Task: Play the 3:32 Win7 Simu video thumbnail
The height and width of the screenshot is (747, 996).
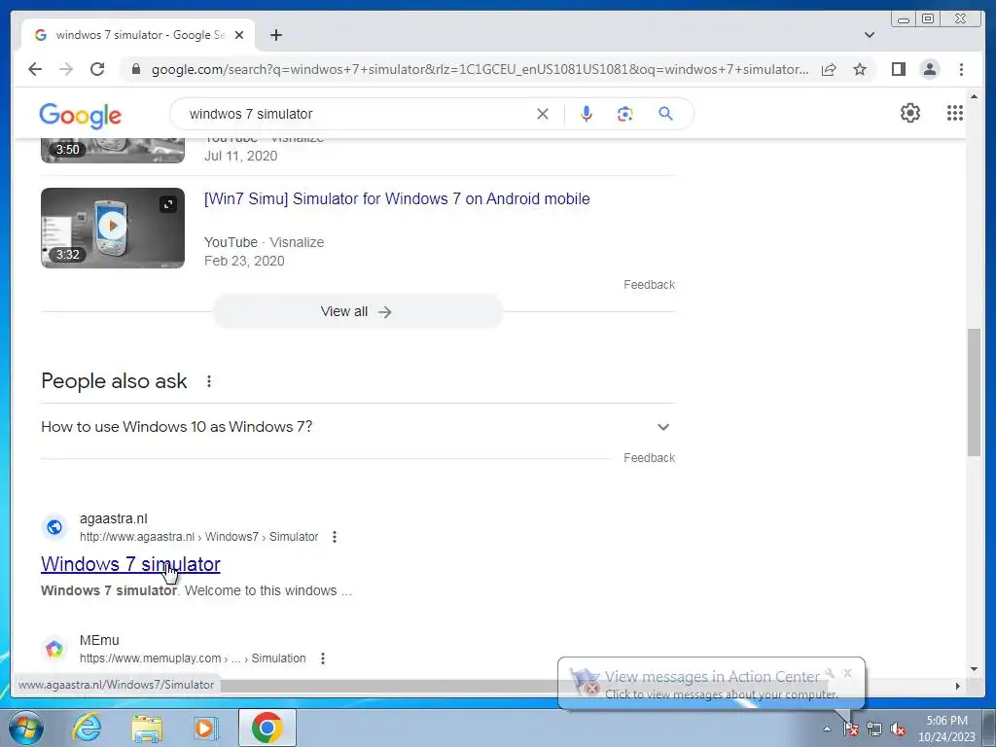Action: pyautogui.click(x=113, y=228)
